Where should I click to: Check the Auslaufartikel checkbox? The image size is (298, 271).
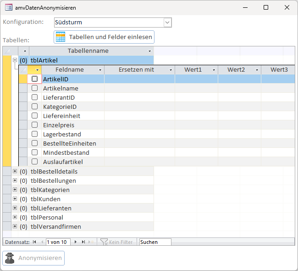coord(34,162)
